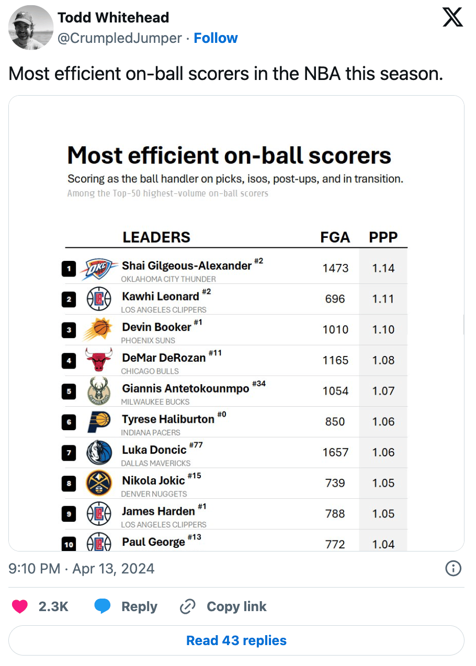Click the Denver Nuggets logo
This screenshot has width=476, height=666.
coord(99,483)
